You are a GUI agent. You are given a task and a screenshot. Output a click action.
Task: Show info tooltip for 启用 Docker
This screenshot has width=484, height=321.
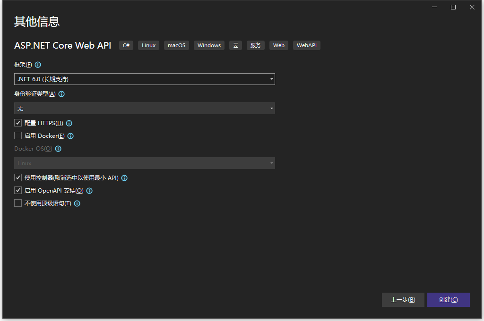tap(70, 136)
